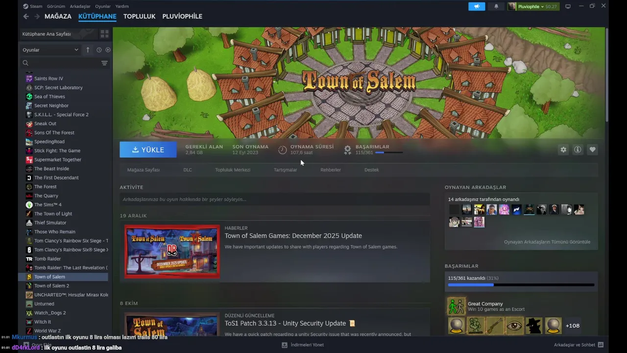Click the library search magnifier icon
This screenshot has width=627, height=353.
click(25, 63)
